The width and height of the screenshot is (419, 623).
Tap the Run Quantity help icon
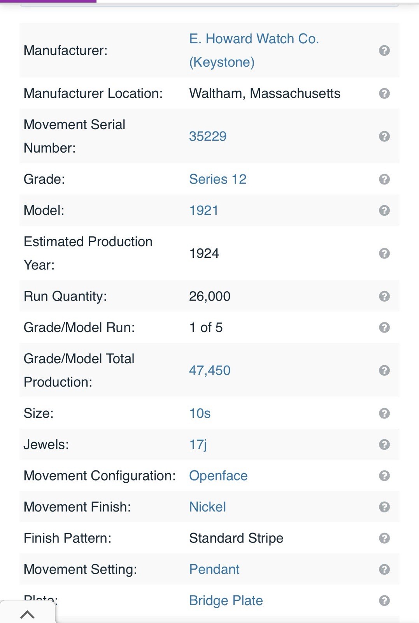pos(384,296)
